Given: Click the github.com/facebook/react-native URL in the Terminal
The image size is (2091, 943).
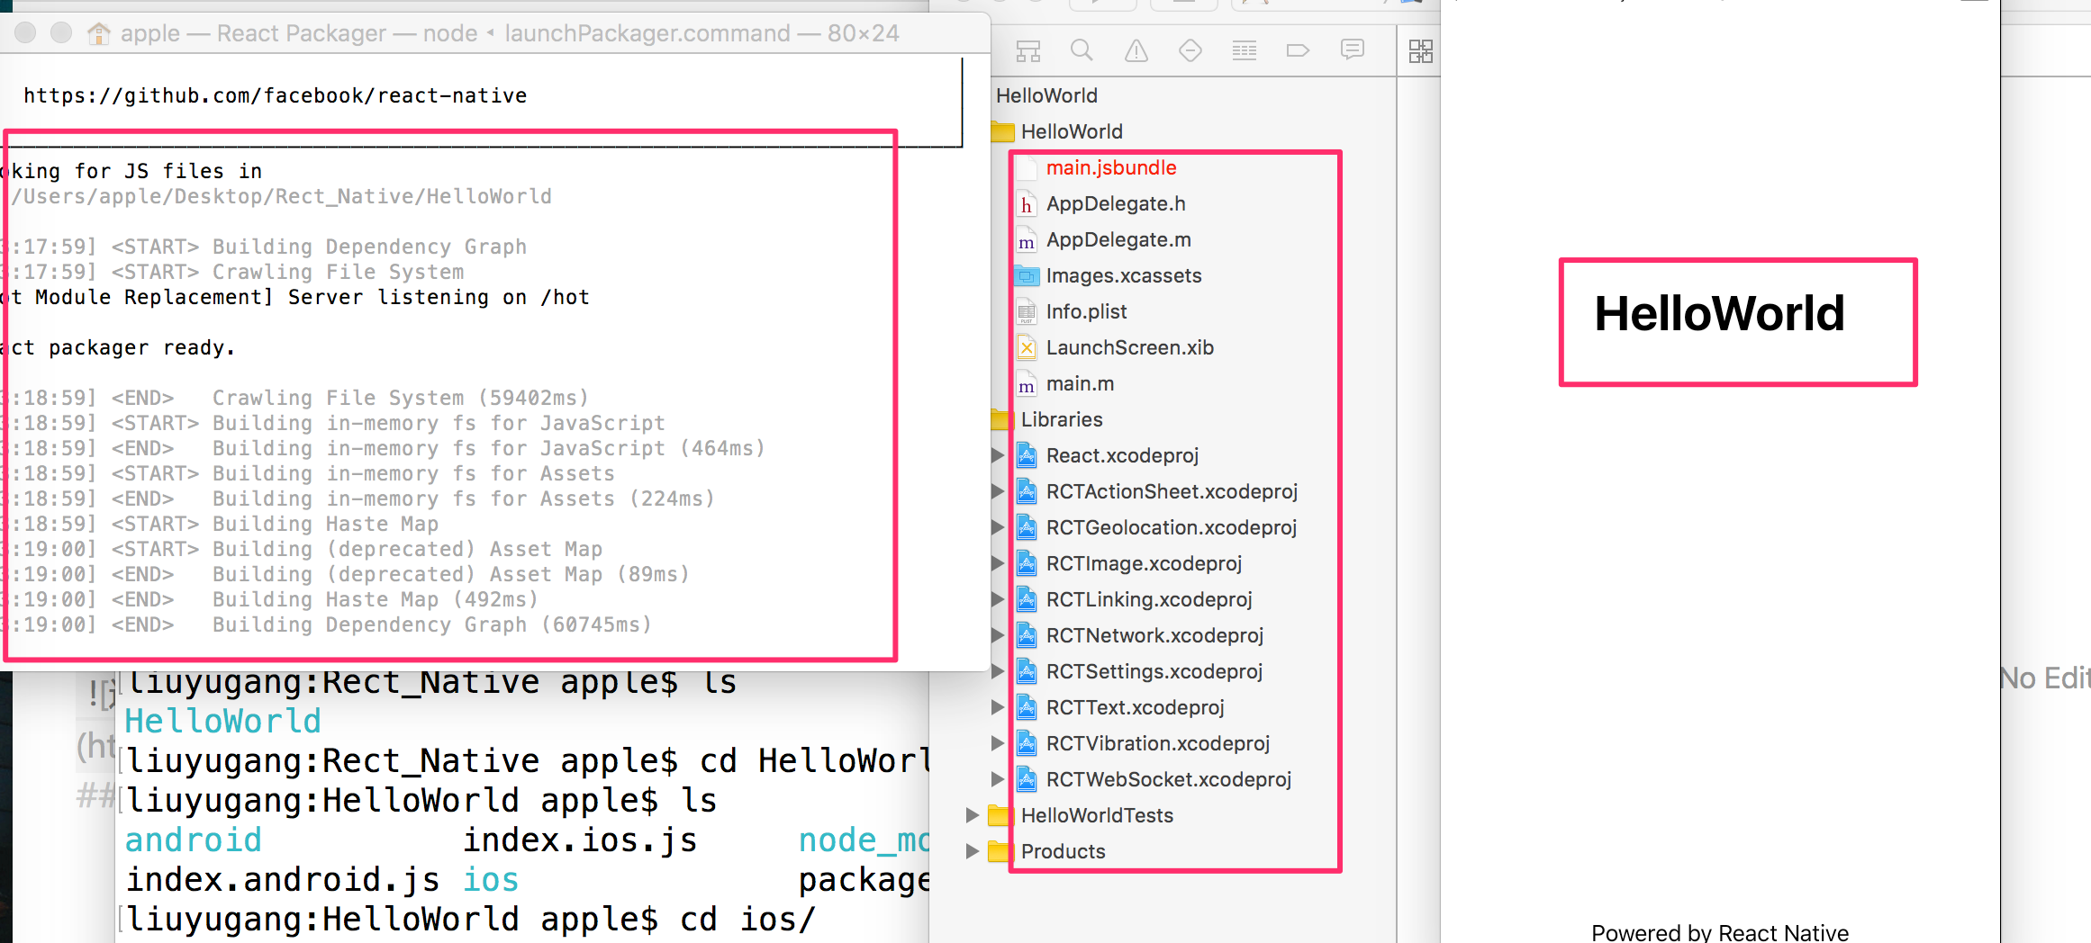Looking at the screenshot, I should [276, 96].
